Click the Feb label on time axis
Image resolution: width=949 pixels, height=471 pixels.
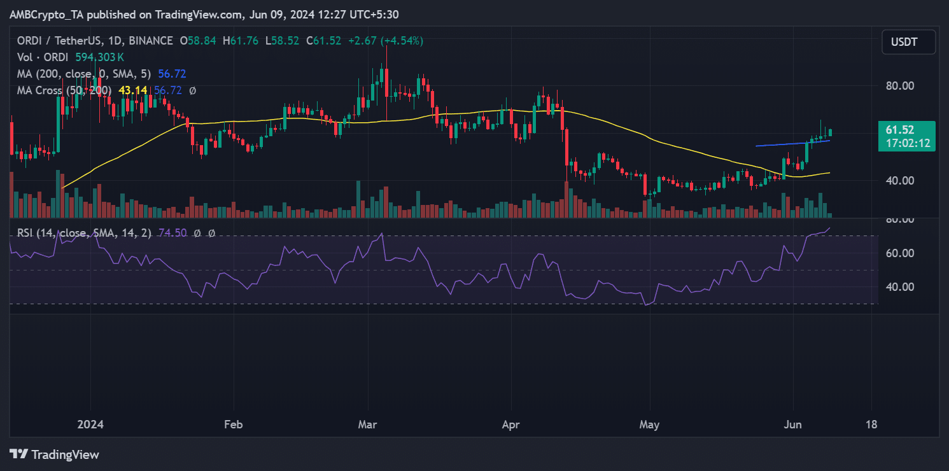click(234, 424)
